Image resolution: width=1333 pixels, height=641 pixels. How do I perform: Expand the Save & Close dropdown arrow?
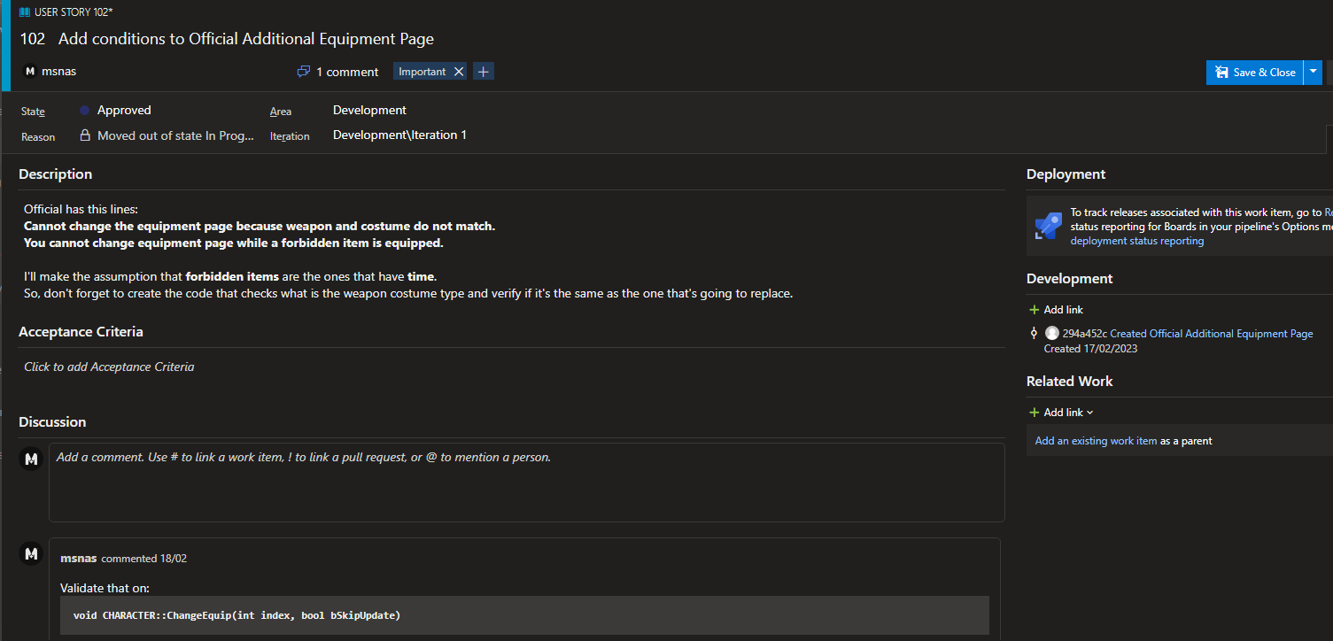tap(1314, 73)
